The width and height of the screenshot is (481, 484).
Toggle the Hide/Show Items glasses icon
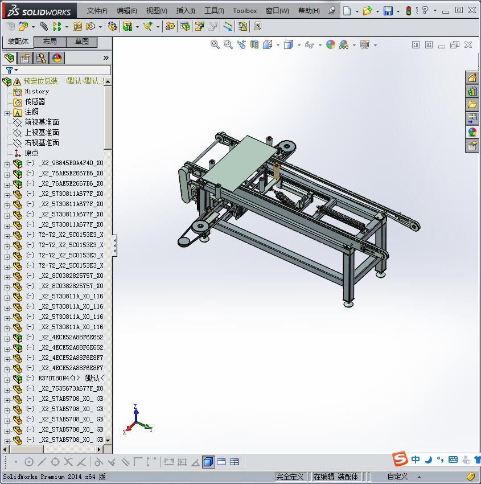tap(310, 45)
